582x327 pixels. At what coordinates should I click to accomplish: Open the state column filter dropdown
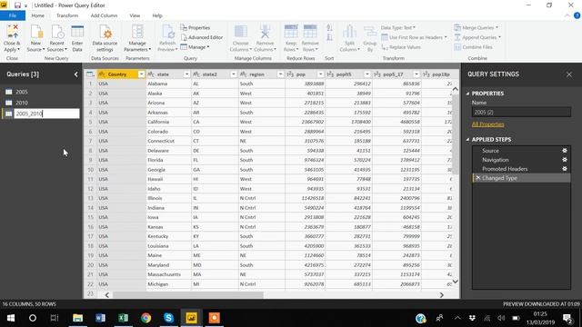click(x=186, y=74)
